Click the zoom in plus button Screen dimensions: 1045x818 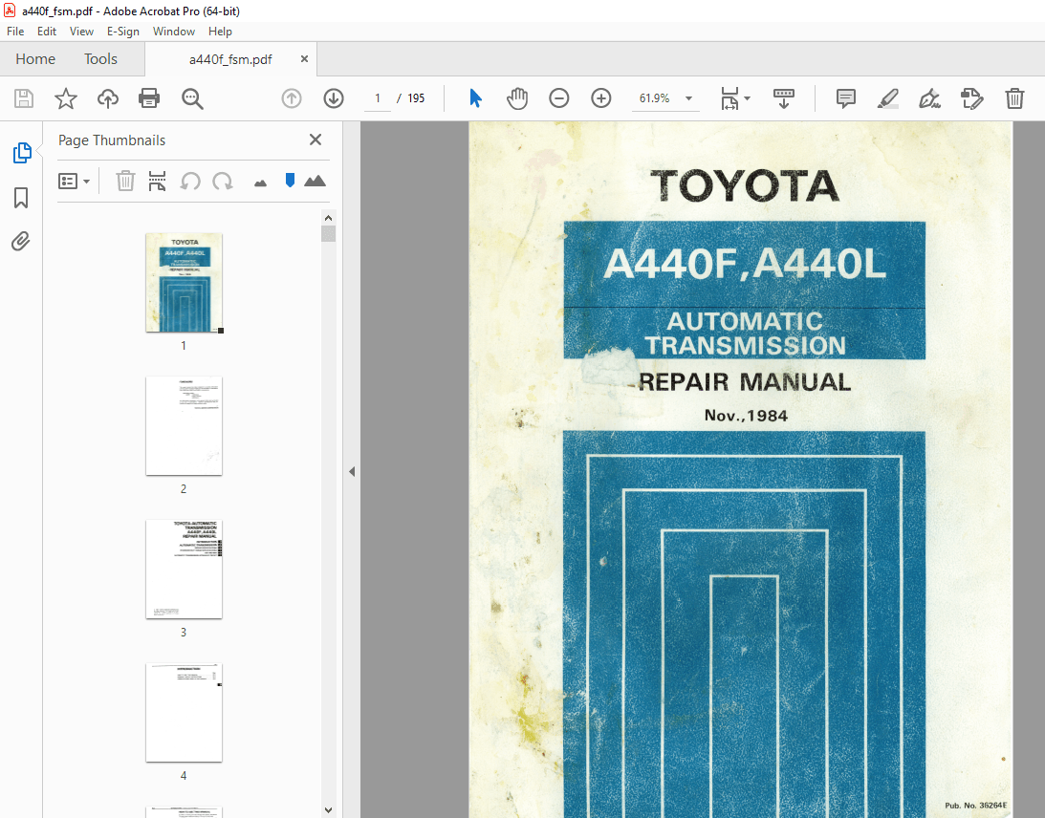coord(600,98)
